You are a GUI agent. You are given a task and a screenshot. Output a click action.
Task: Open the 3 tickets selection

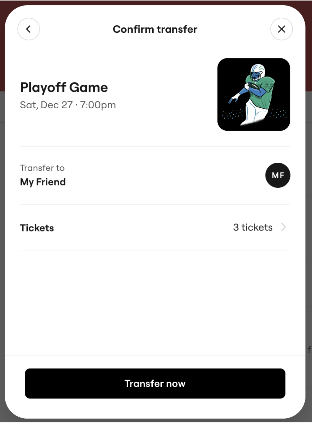pyautogui.click(x=253, y=228)
